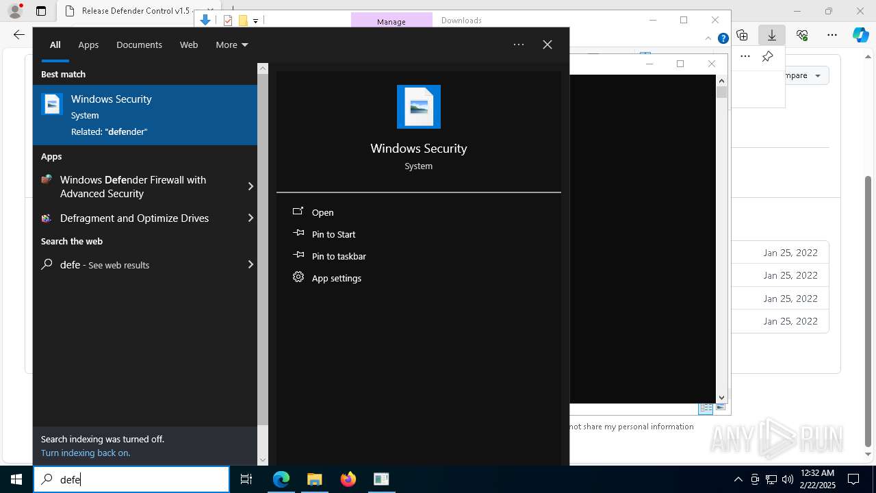Switch to the running app on the taskbar
The height and width of the screenshot is (493, 876).
tap(381, 479)
